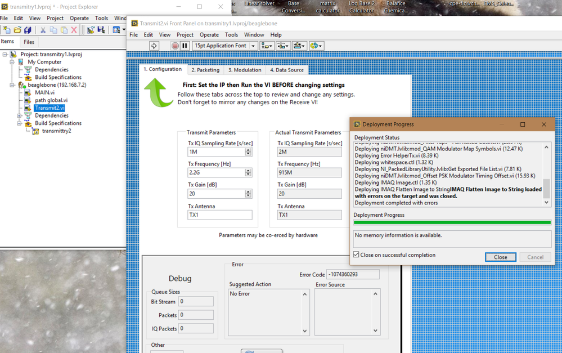Viewport: 562px width, 353px height.
Task: Click the path global.vi file icon
Action: (28, 100)
